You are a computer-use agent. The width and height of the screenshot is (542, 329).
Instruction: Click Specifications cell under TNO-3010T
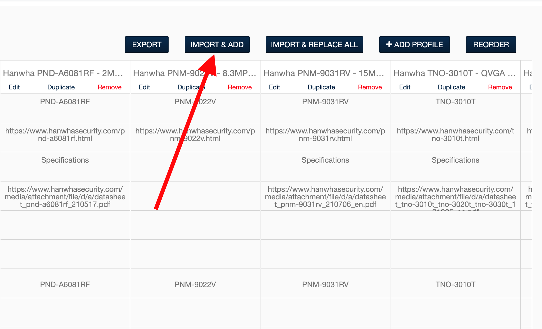[x=455, y=160]
